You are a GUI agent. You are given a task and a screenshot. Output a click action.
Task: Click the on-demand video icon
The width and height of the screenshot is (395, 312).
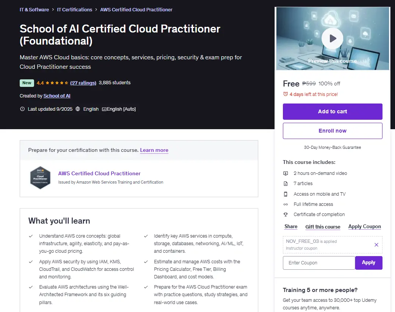[x=286, y=173]
